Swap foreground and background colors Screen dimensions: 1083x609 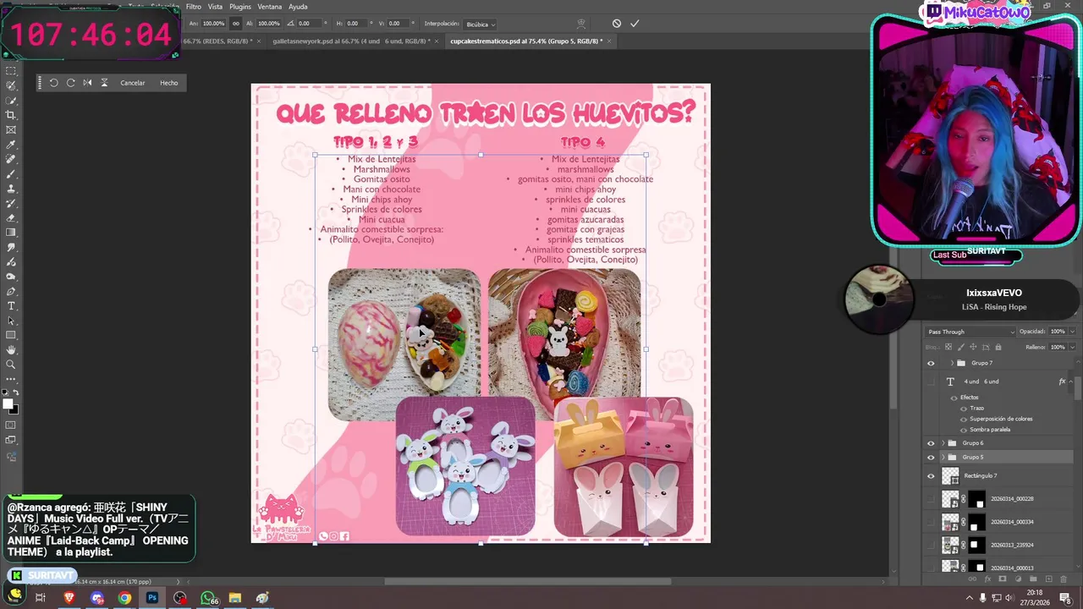[17, 394]
